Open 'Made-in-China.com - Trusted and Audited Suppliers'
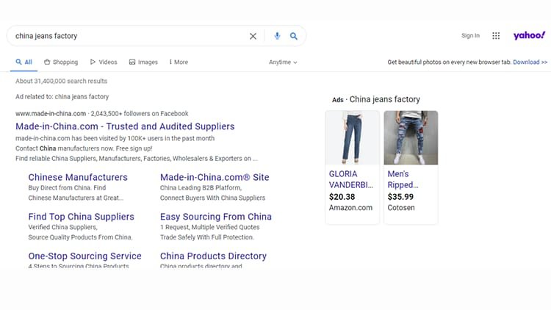Screen dimensions: 551x310 point(125,126)
